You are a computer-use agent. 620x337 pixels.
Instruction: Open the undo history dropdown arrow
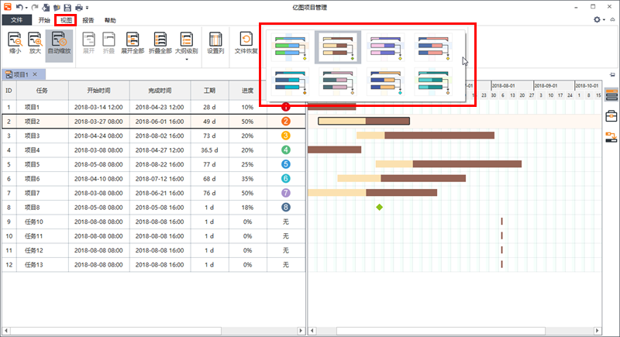coord(26,8)
